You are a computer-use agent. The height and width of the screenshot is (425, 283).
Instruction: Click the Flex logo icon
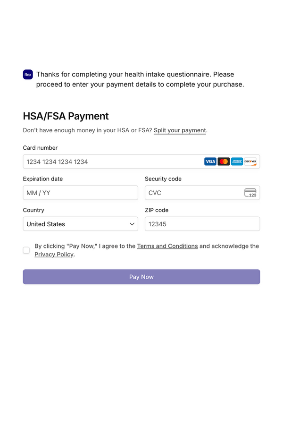(x=28, y=75)
